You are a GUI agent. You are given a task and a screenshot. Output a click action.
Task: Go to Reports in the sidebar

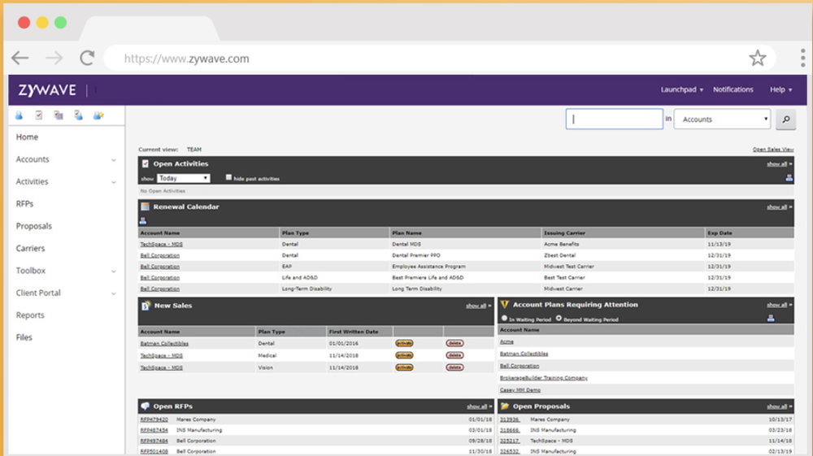30,315
